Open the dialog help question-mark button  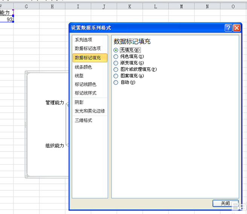228,28
